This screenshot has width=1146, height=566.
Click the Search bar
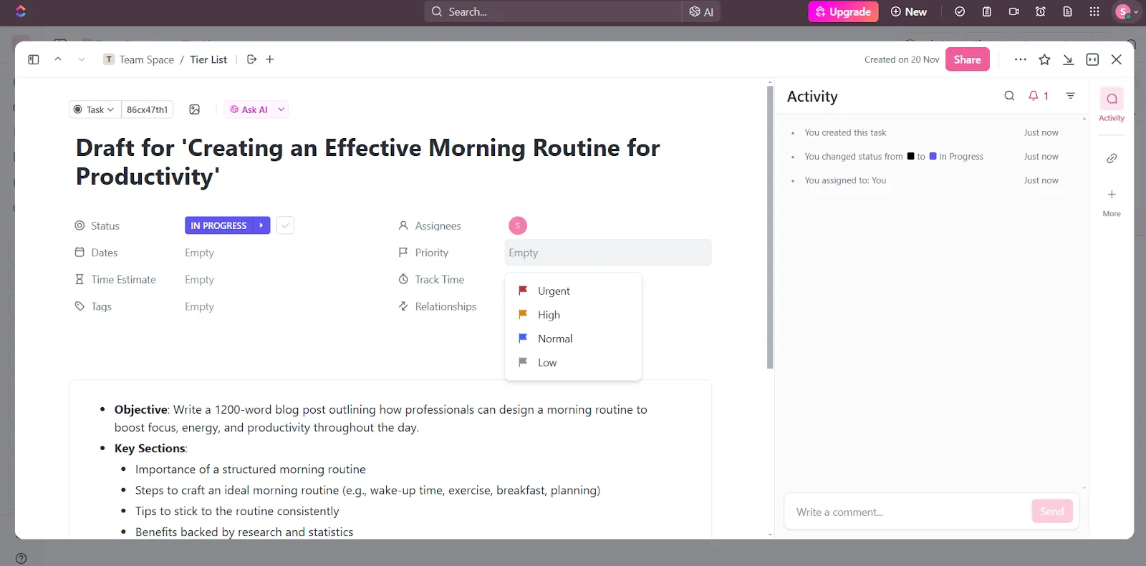(x=554, y=11)
